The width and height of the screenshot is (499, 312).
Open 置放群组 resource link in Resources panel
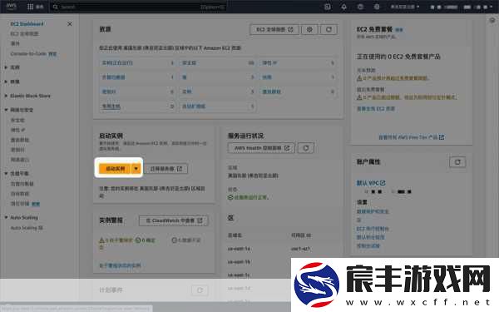271,92
